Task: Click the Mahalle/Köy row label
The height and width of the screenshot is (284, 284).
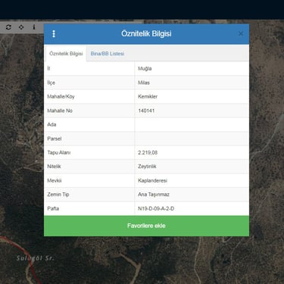Action: (x=61, y=97)
